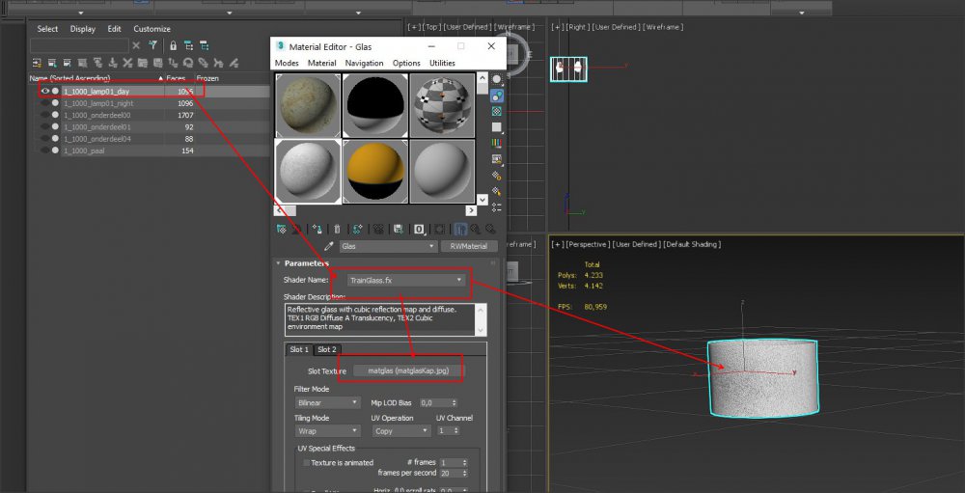Open the Tiling Mode Wrap dropdown
Image resolution: width=965 pixels, height=493 pixels.
[326, 431]
